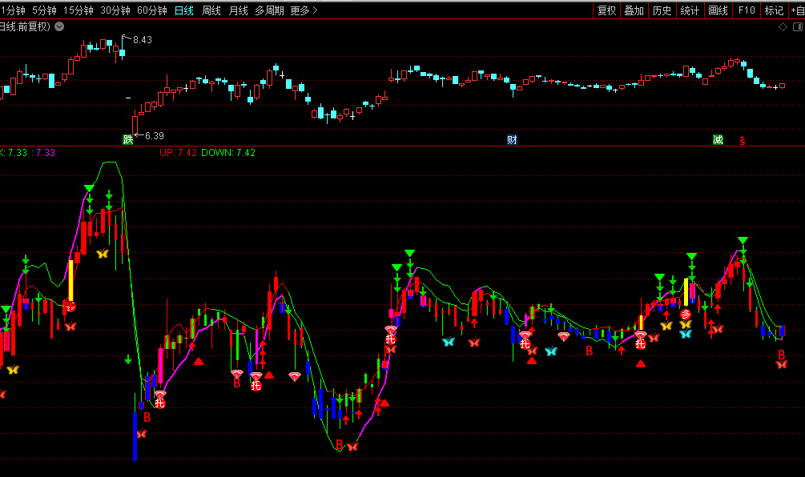Image resolution: width=805 pixels, height=477 pixels.
Task: Click the red $ marker icon
Action: 743,141
